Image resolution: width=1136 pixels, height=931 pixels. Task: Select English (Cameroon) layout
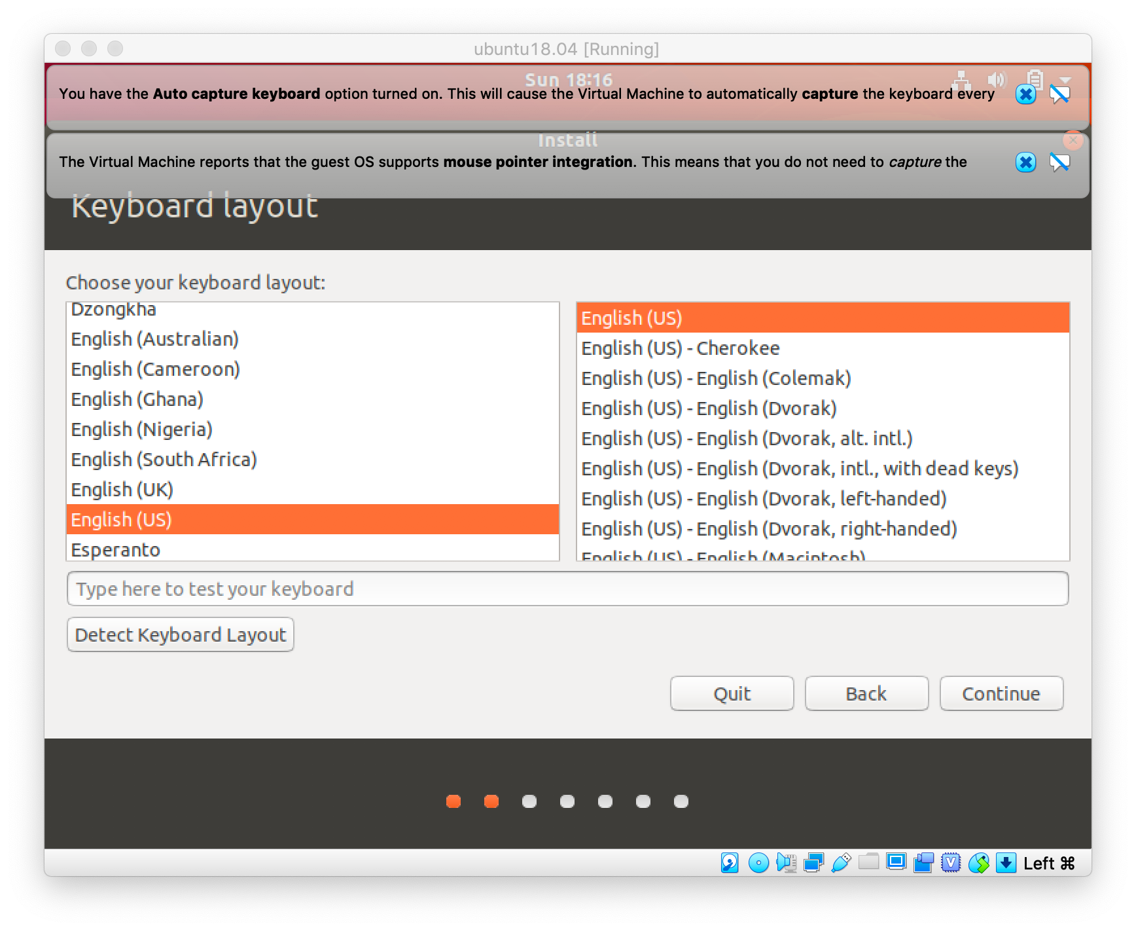pos(313,369)
